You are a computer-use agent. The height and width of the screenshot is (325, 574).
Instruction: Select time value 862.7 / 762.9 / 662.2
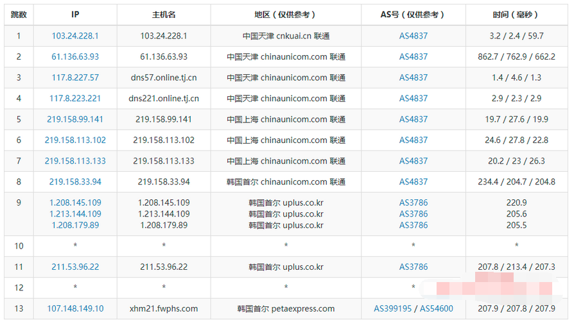pos(516,56)
